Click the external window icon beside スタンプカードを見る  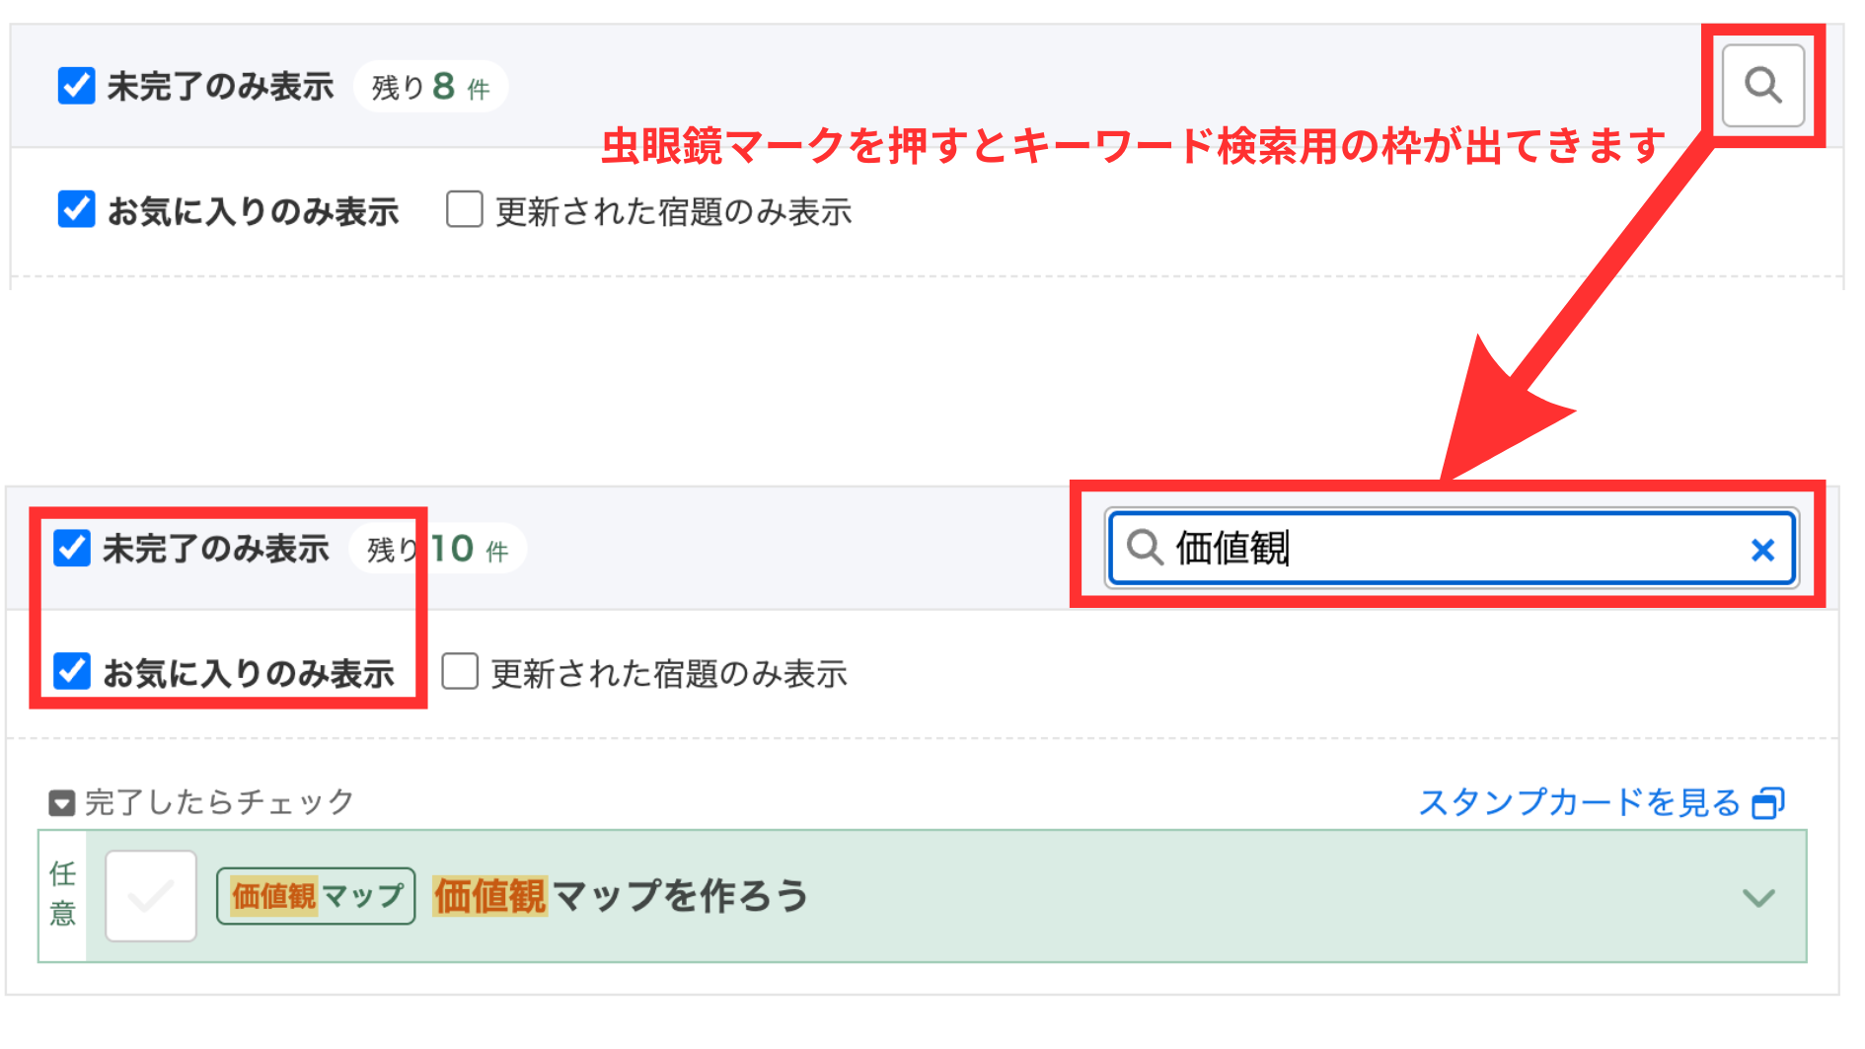1767,803
